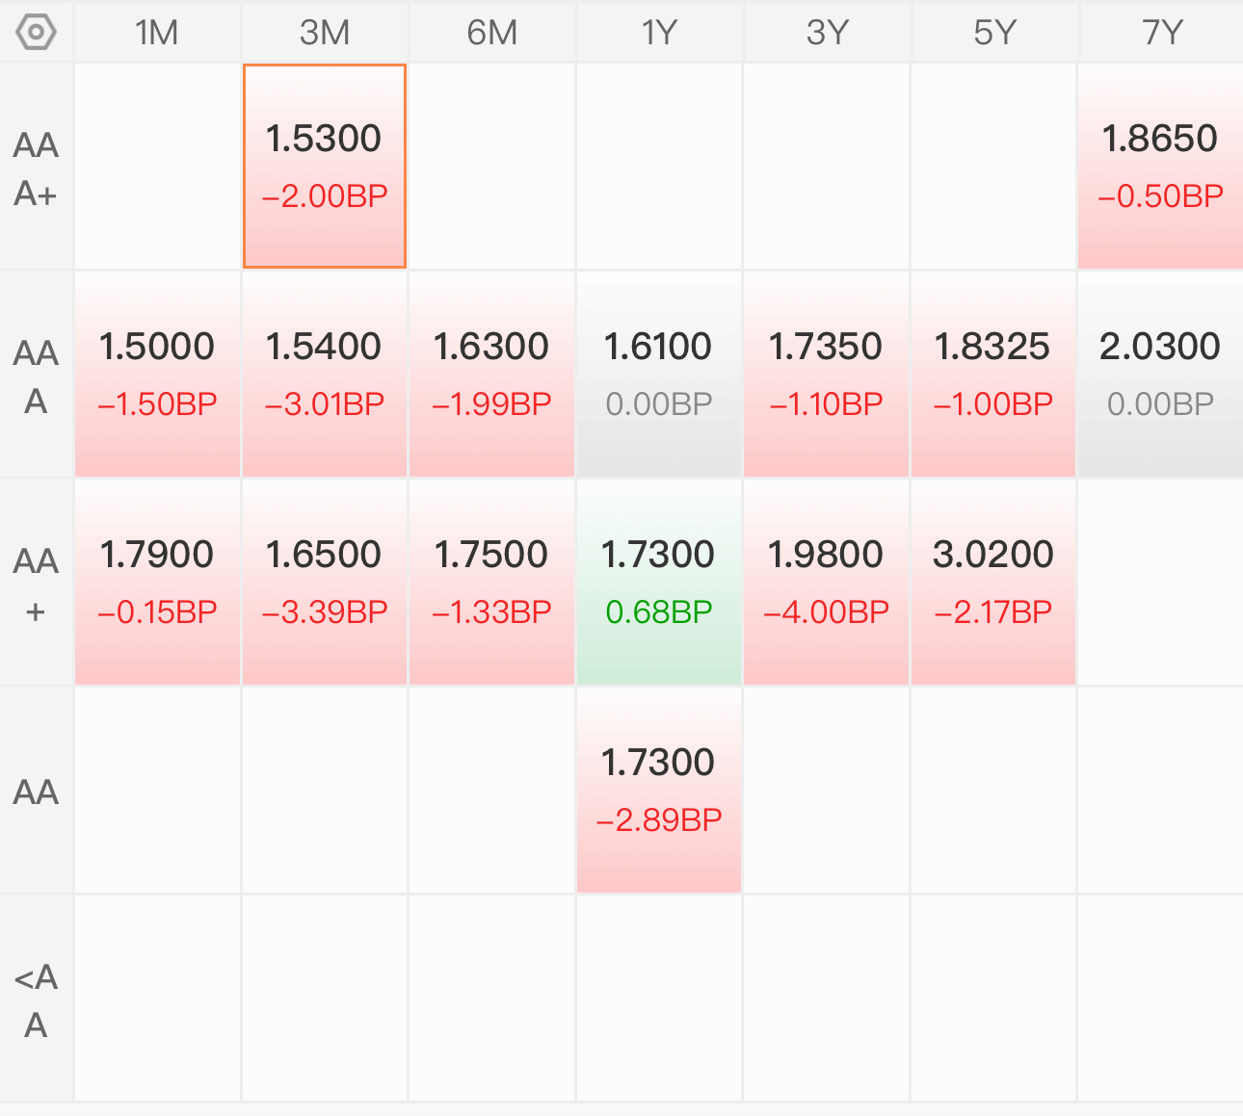
Task: Select the 1.7900 cell with -0.15BP
Action: 157,583
